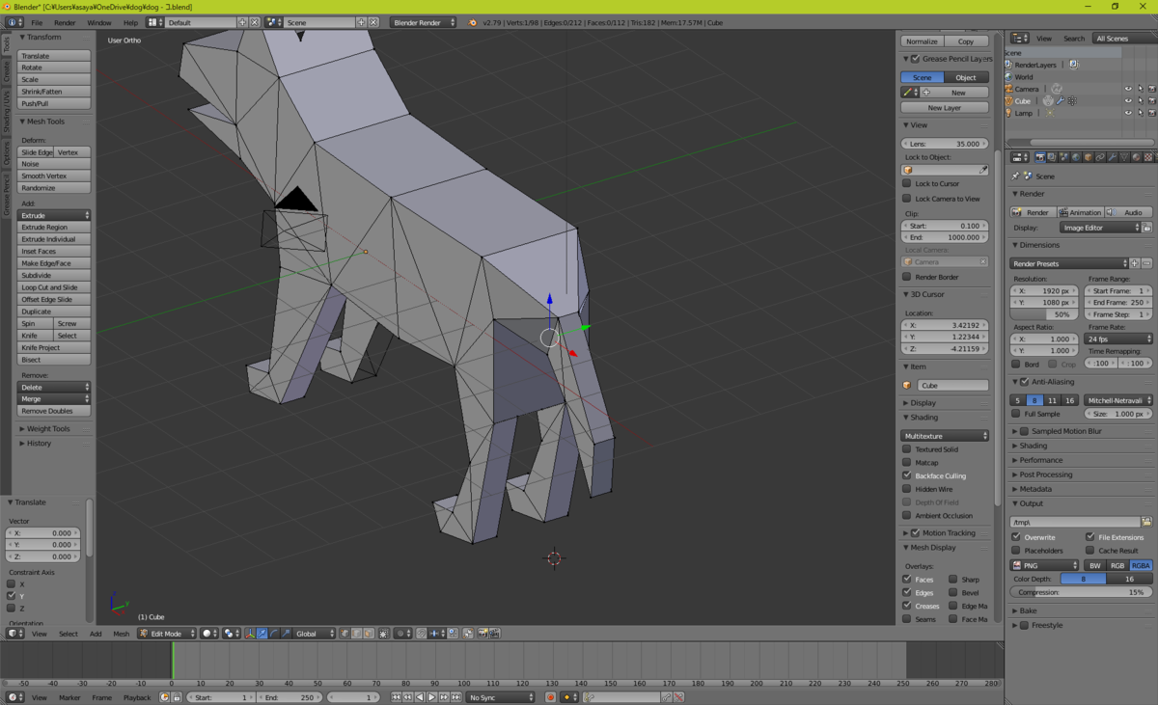
Task: Open the viewport shading selector in 3D header
Action: [209, 634]
